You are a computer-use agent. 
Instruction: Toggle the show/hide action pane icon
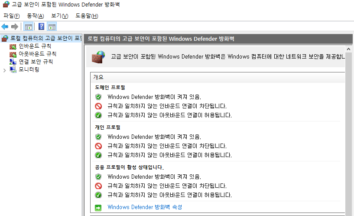tap(52, 26)
